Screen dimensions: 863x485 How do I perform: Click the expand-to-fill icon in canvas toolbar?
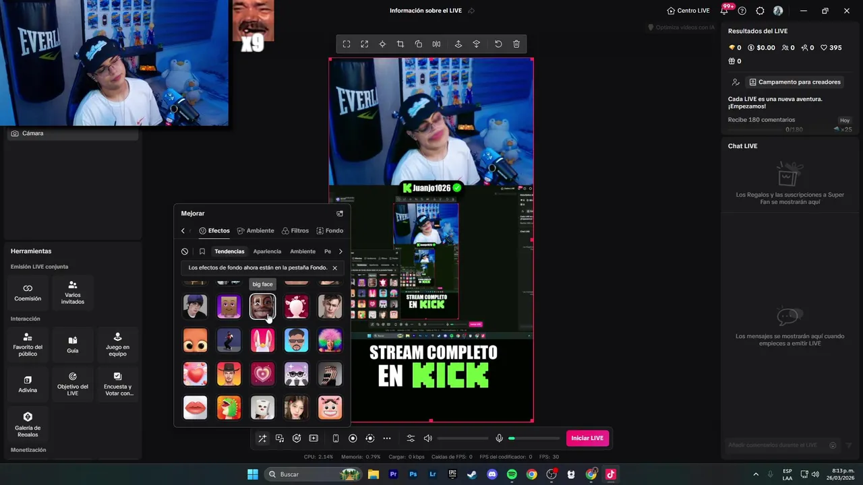(364, 44)
